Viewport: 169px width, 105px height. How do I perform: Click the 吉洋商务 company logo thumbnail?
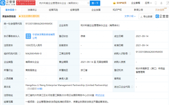click(28, 36)
